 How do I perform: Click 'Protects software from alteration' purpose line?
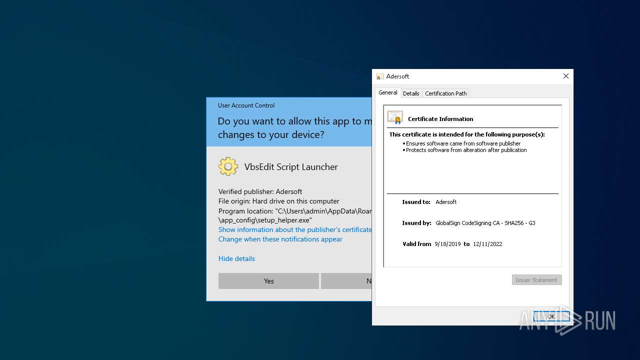pyautogui.click(x=466, y=150)
